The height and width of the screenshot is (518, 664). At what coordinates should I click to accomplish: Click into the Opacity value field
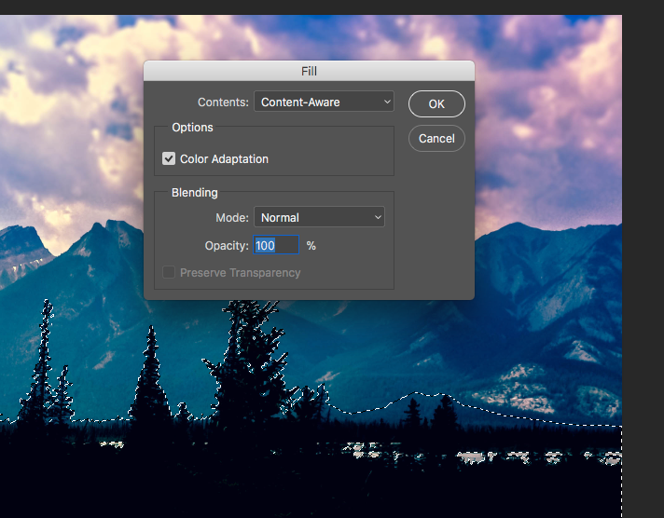tap(276, 245)
